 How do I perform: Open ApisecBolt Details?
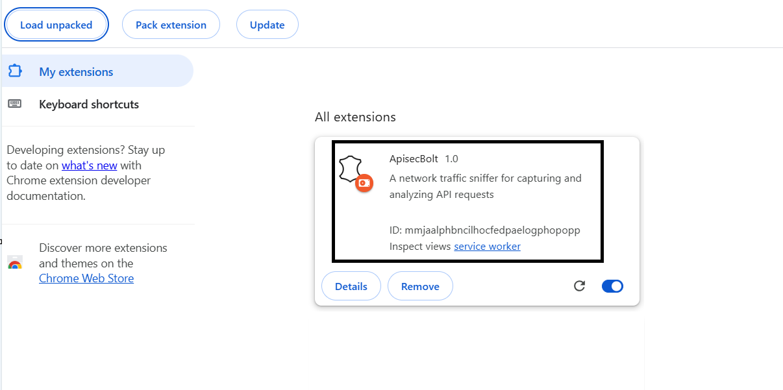coord(351,286)
